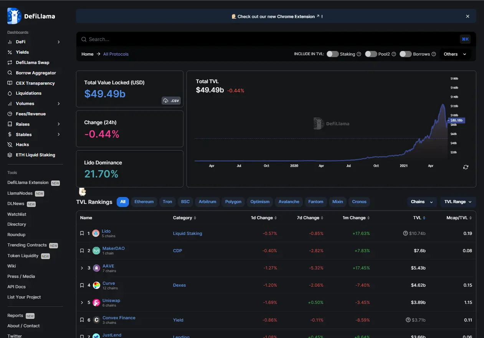
Task: Click the Pool2 help question icon
Action: click(394, 54)
